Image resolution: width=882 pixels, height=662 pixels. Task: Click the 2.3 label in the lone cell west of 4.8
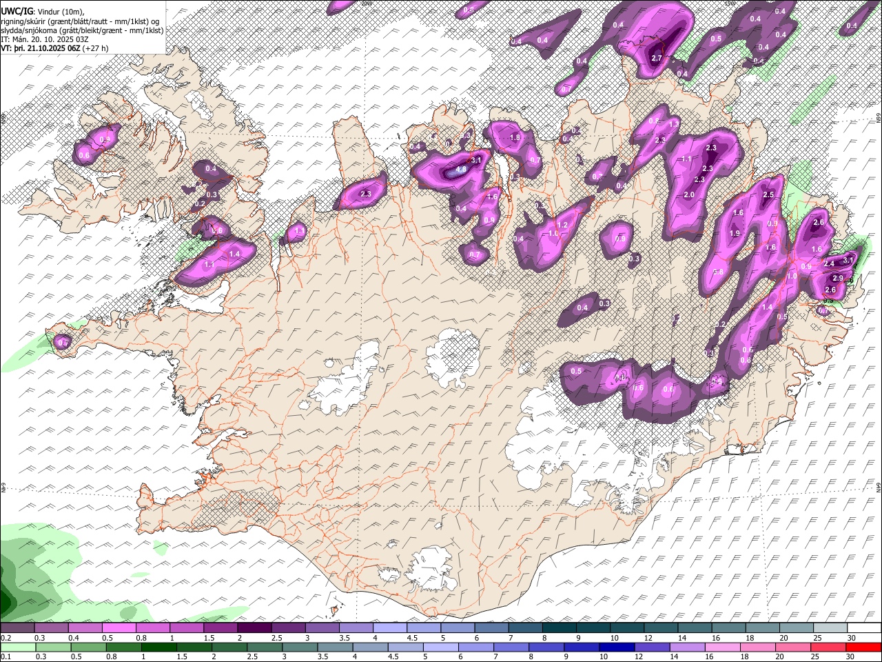tap(366, 194)
